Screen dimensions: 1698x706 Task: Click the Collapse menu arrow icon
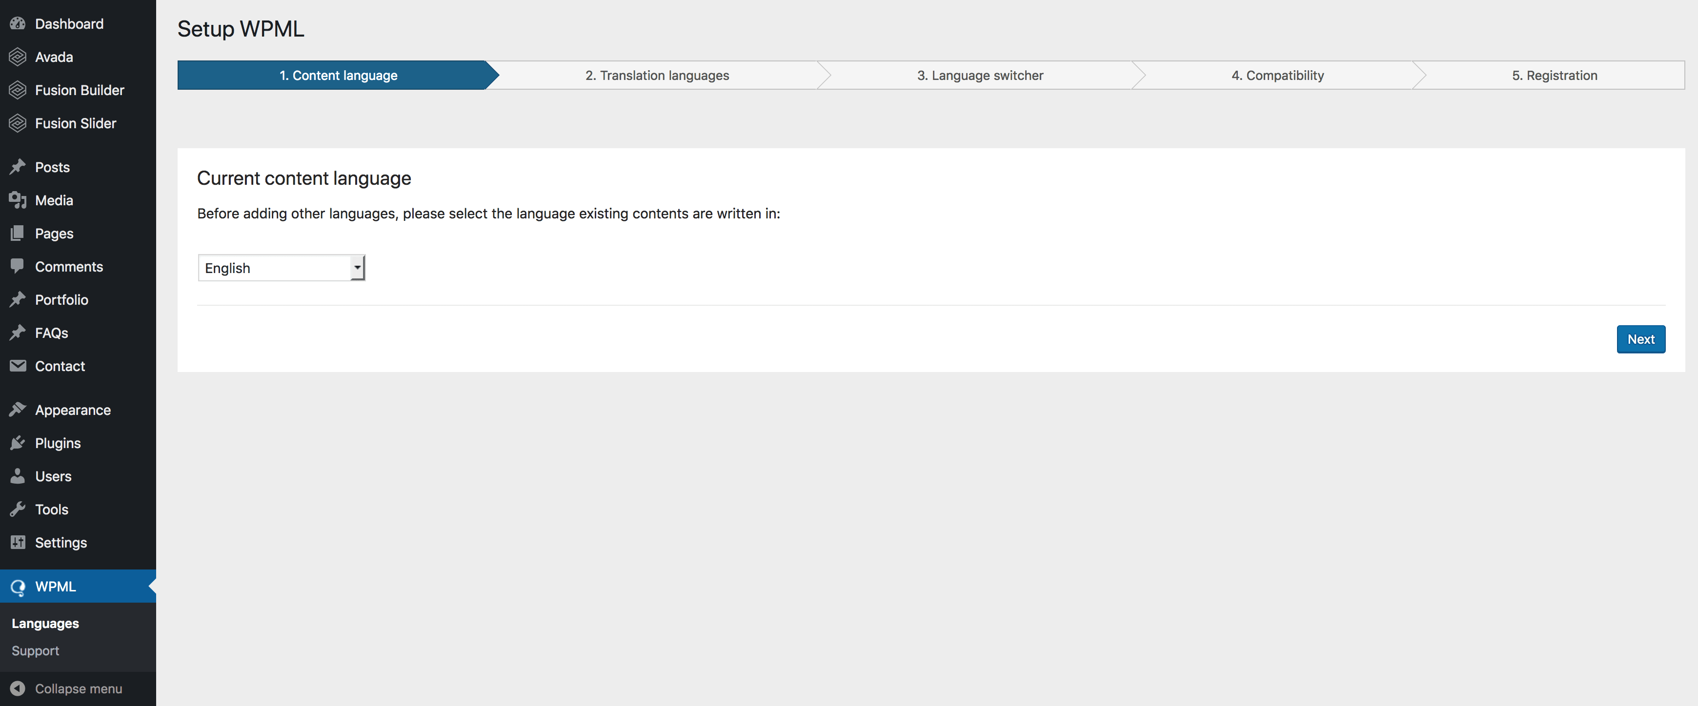(x=18, y=688)
